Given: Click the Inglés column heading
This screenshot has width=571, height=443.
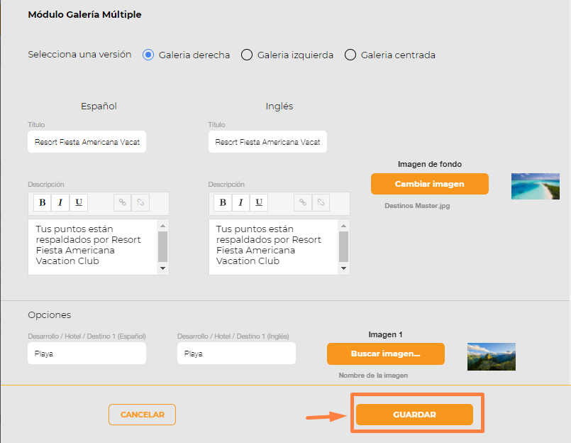Looking at the screenshot, I should point(279,106).
